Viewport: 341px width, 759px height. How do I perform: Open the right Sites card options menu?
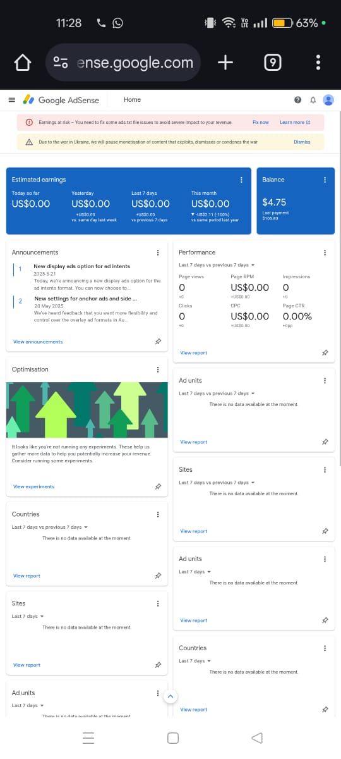[x=325, y=470]
